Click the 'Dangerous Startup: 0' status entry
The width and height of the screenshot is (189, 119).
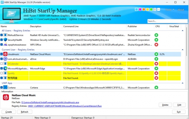83,118
